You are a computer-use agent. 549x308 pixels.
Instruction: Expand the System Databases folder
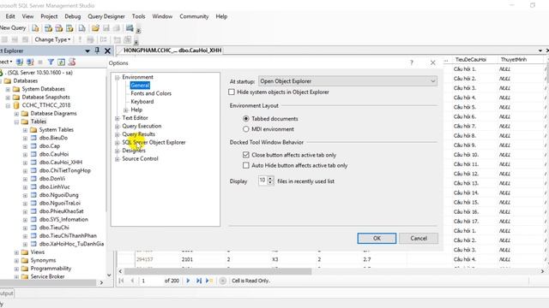[x=8, y=89]
